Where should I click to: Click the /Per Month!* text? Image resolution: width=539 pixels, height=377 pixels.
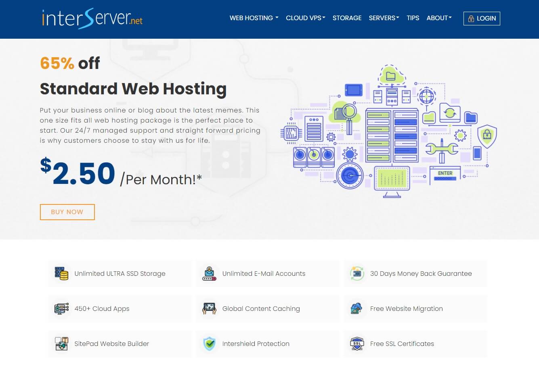tap(161, 179)
